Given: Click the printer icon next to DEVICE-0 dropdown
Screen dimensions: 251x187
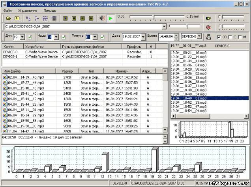Looking at the screenshot, I should [x=209, y=37].
